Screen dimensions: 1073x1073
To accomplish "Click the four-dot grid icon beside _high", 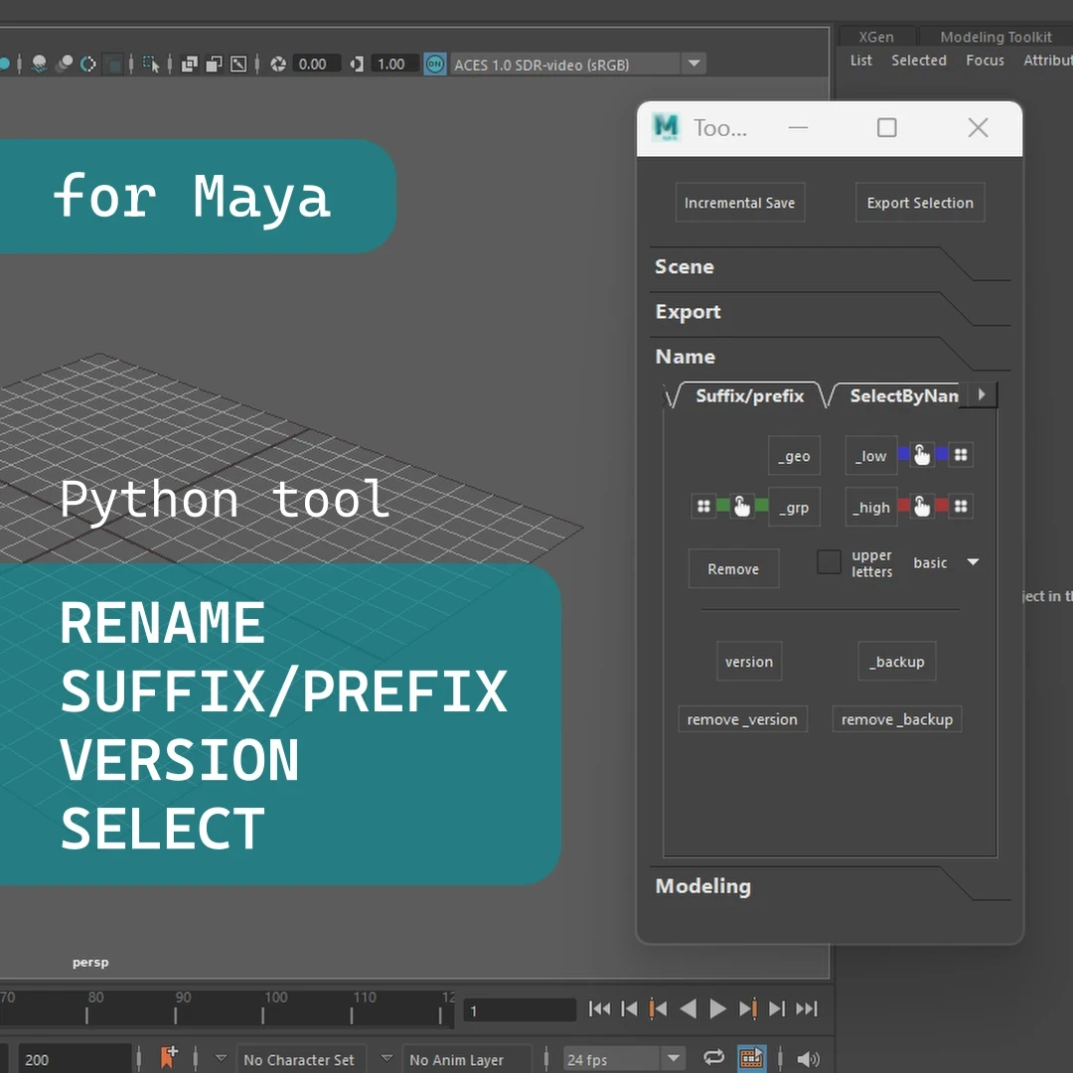I will tap(960, 506).
